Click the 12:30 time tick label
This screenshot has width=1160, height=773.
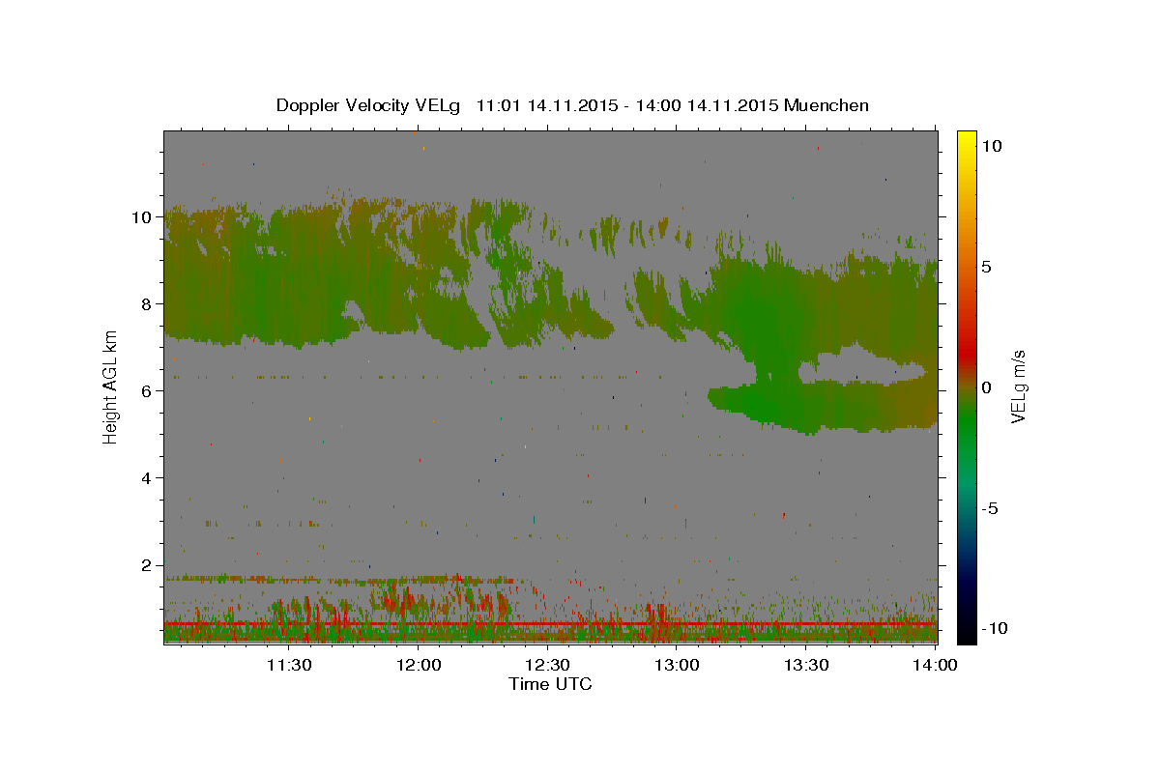point(548,665)
